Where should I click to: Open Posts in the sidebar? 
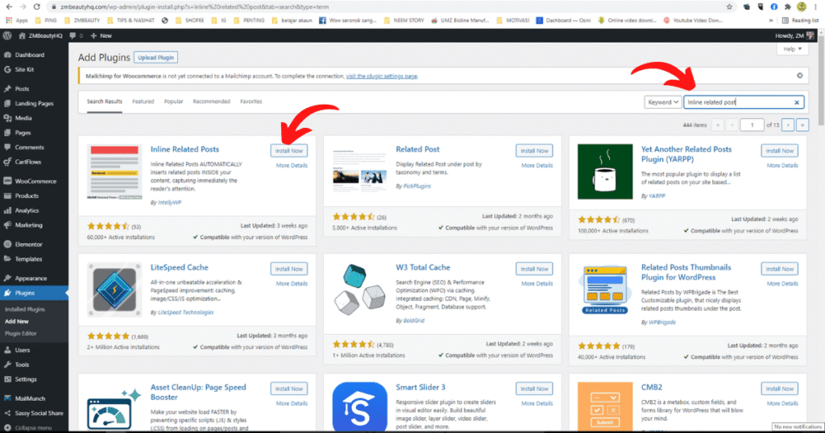pos(22,89)
